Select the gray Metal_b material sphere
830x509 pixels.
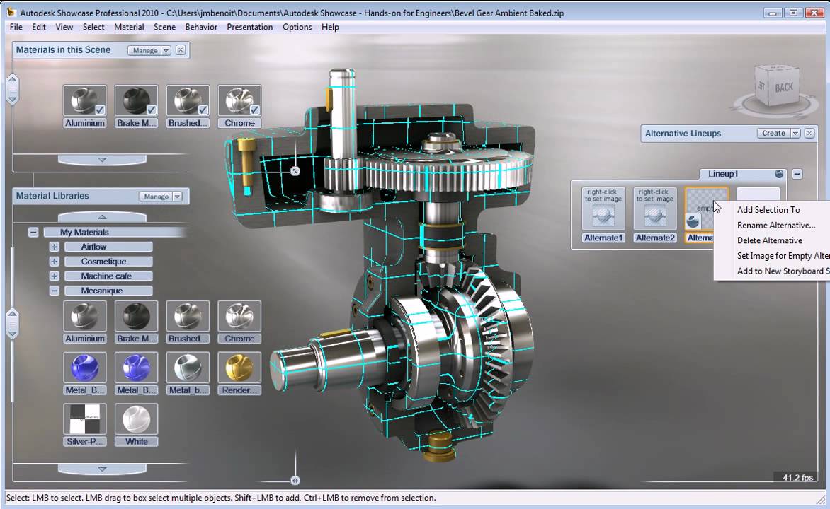(188, 367)
